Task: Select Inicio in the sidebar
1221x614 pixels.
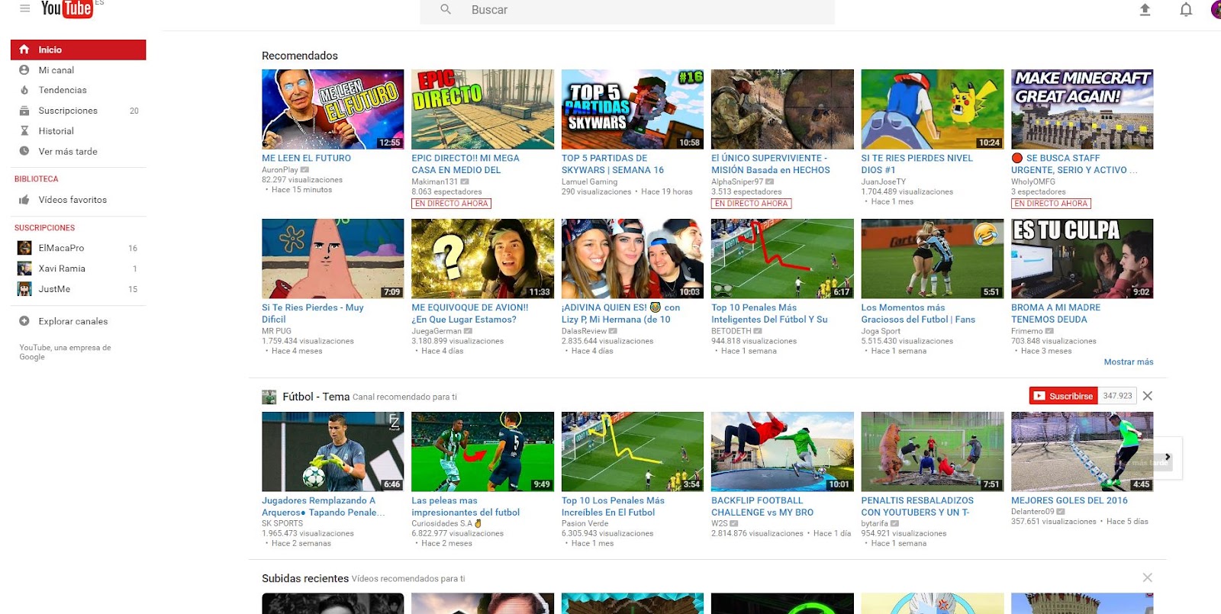Action: [x=78, y=50]
